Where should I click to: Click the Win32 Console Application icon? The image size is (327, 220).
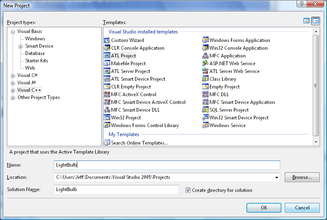(x=205, y=48)
